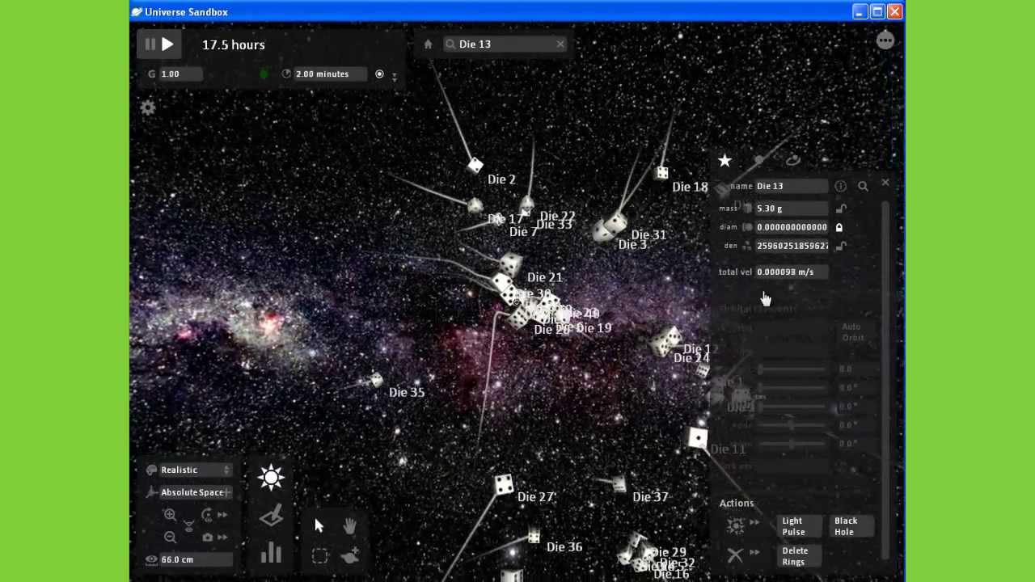
Task: Toggle the eye icon beside 66.0 cm
Action: tap(151, 559)
